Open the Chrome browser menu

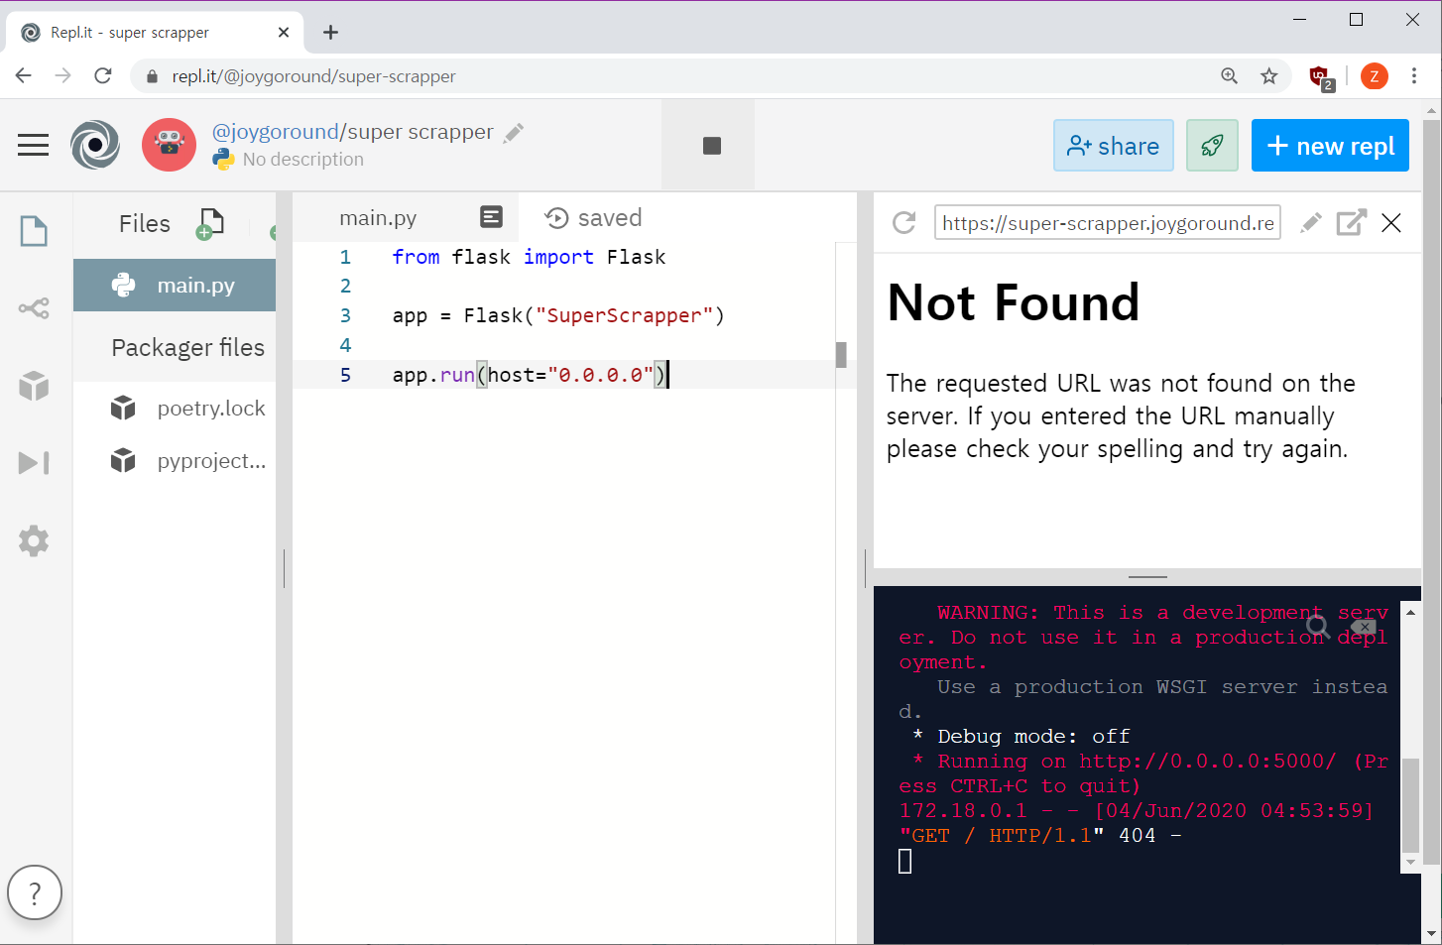pyautogui.click(x=1415, y=76)
